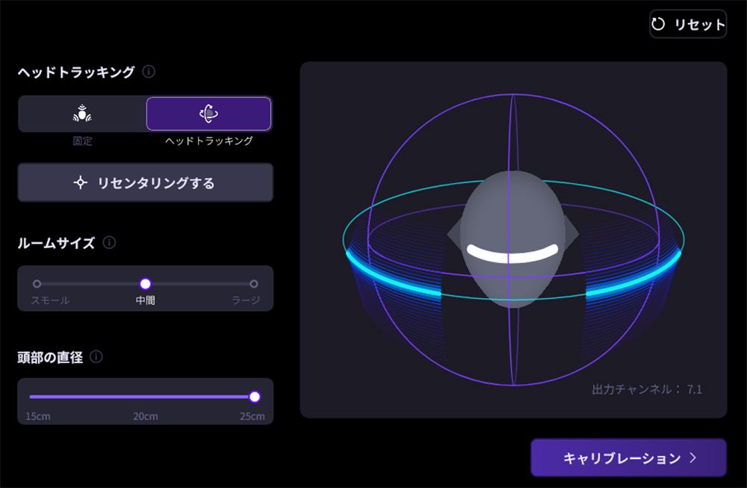The image size is (747, 488).
Task: Click the info icon beside 頭部の直径
Action: [96, 356]
